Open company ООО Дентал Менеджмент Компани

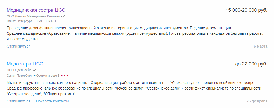(x=33, y=16)
